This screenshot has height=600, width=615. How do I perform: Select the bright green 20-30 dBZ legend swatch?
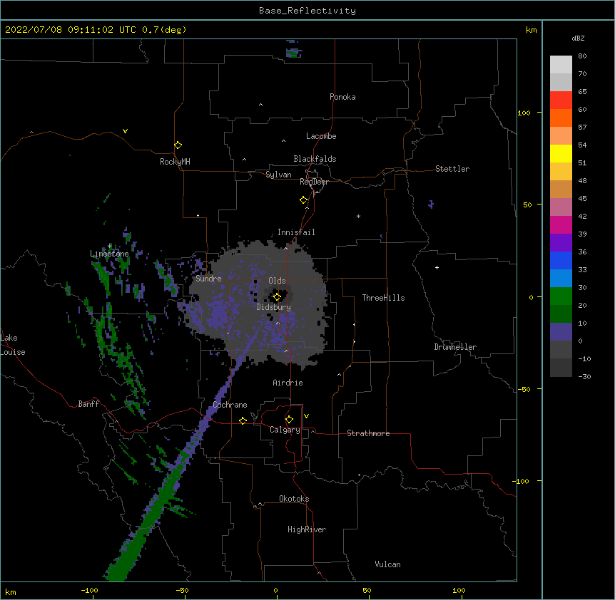point(561,296)
